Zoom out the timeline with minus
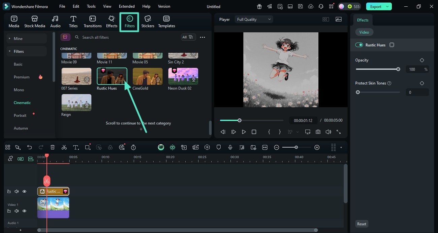Screen dimensions: 438x233 click(x=276, y=147)
